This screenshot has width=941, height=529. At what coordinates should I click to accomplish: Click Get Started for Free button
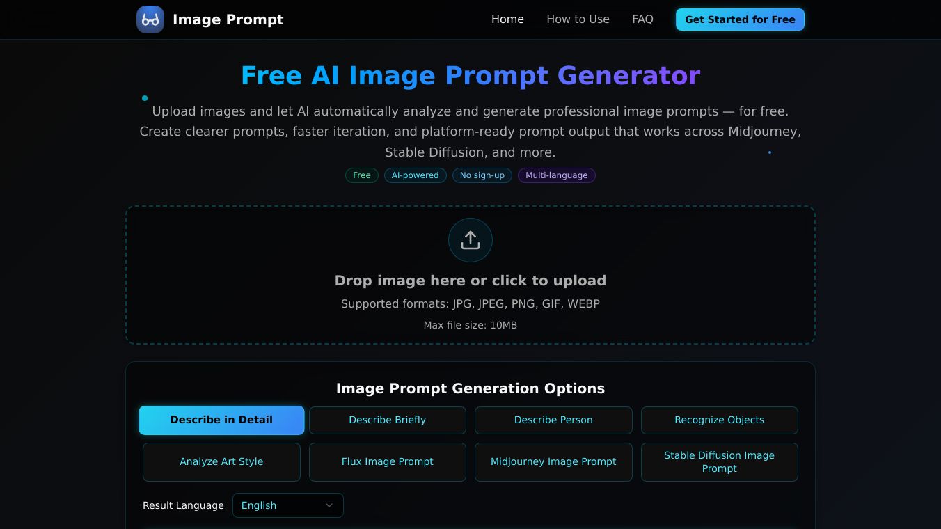[740, 19]
